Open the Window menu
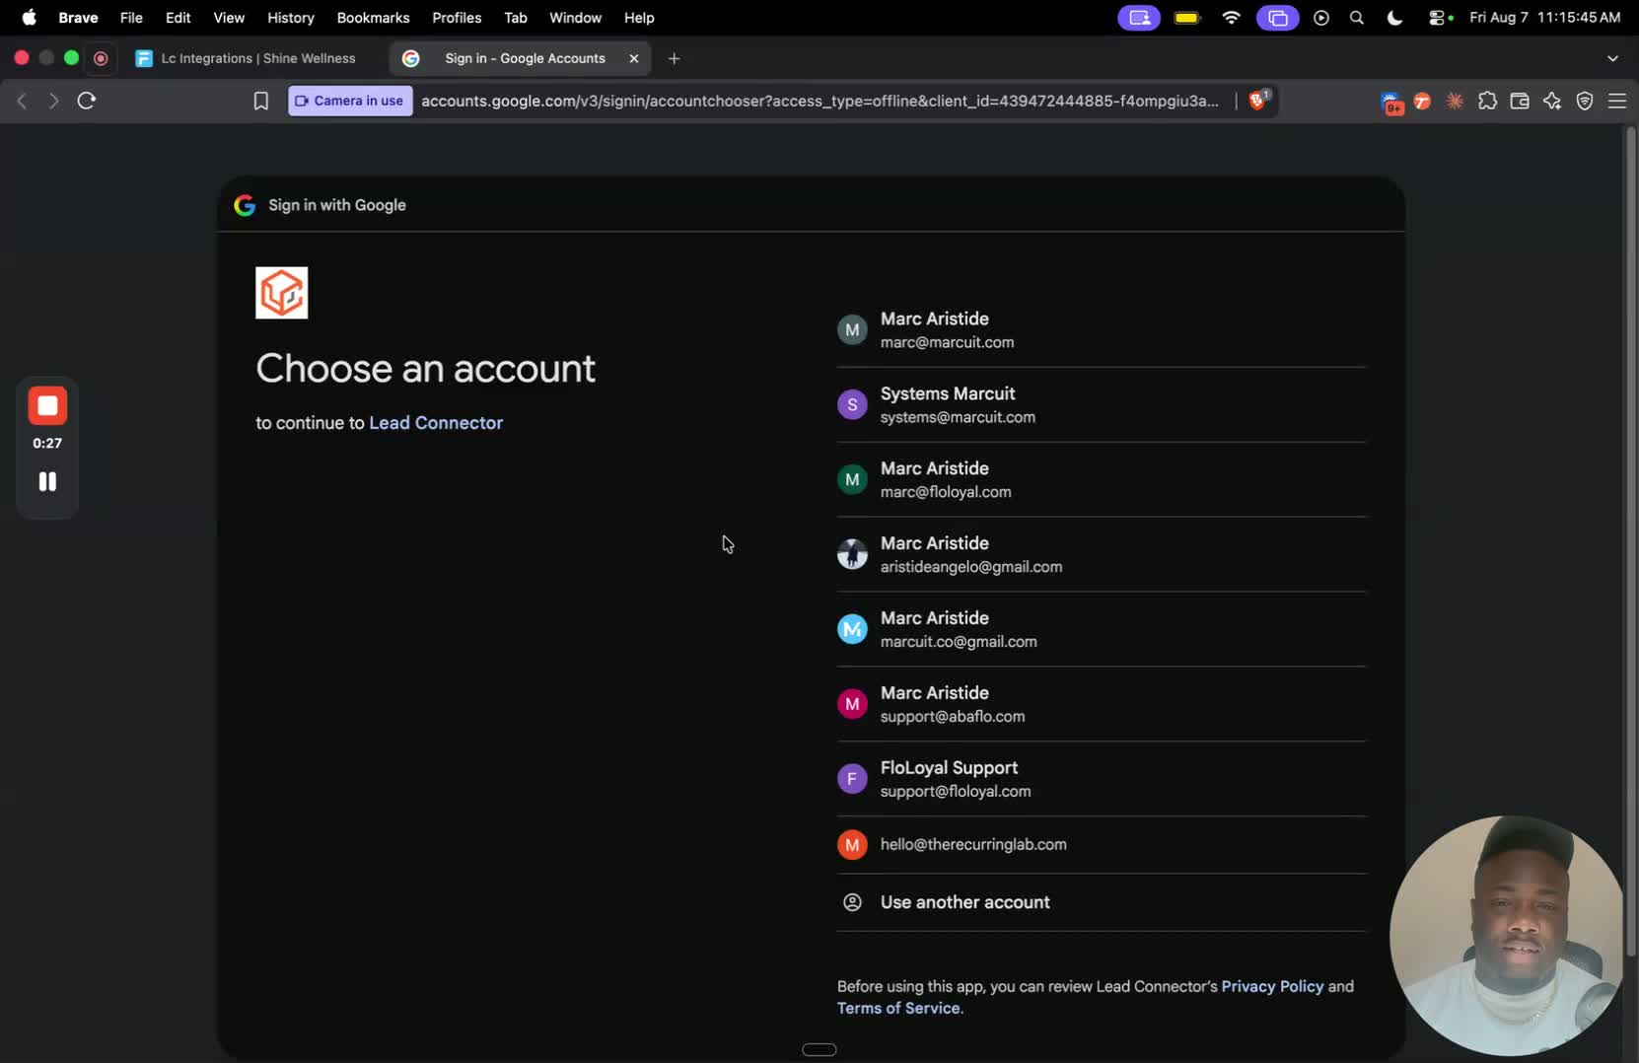Image resolution: width=1639 pixels, height=1063 pixels. coord(575,18)
